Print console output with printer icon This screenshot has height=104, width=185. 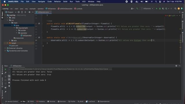[9, 83]
